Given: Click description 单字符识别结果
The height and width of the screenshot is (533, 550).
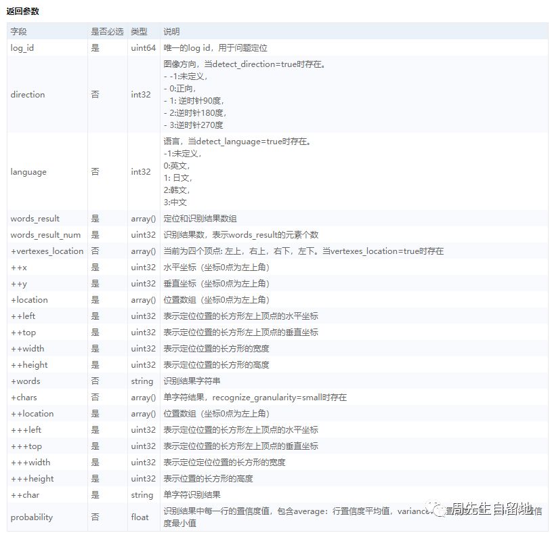Looking at the screenshot, I should (x=192, y=495).
